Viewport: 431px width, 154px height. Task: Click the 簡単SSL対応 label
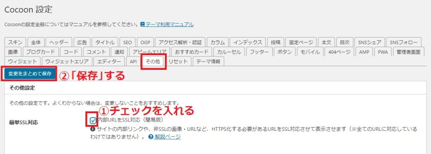pos(24,122)
